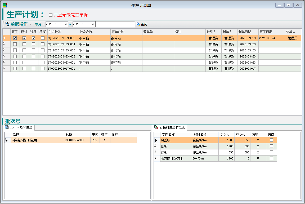Select the 长方向加强方木 material row
The width and height of the screenshot is (305, 204).
coord(176,158)
